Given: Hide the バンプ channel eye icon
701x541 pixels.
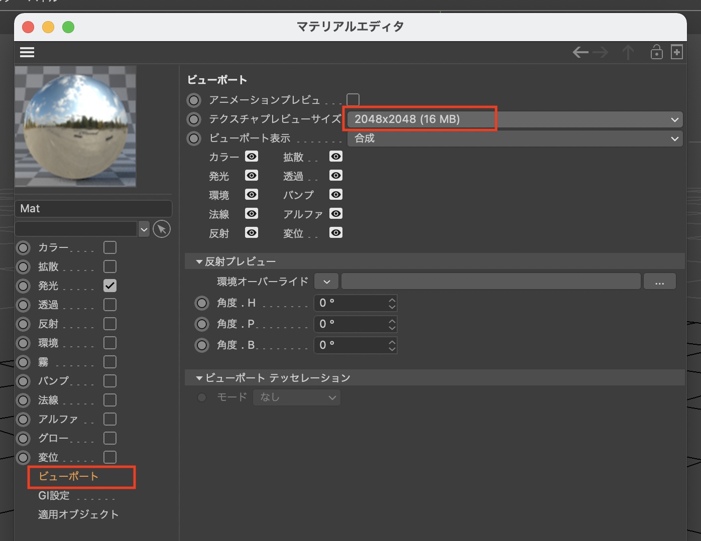Looking at the screenshot, I should click(x=336, y=195).
